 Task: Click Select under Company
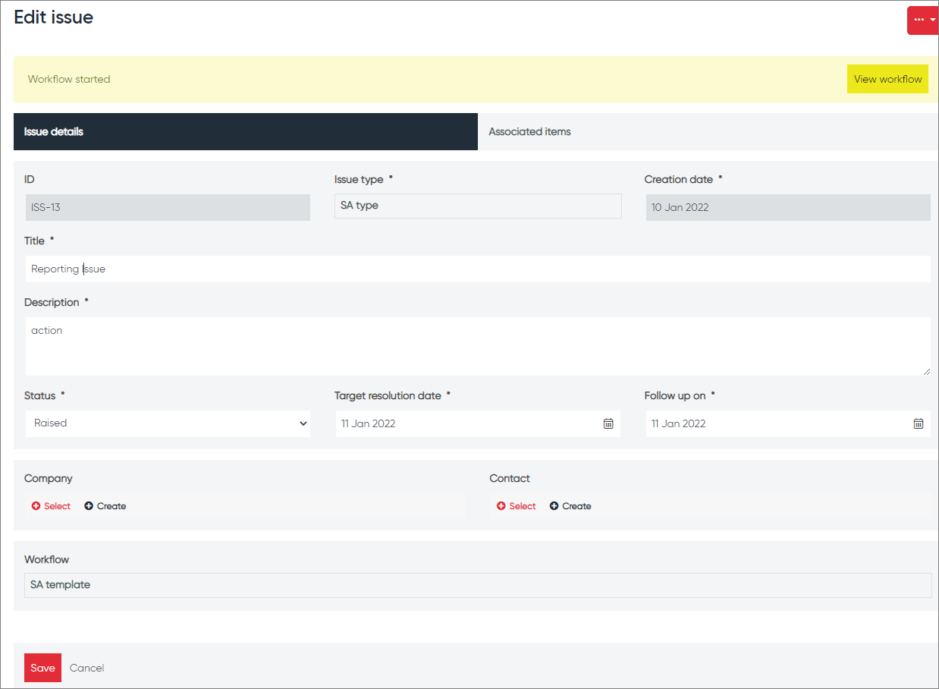51,506
